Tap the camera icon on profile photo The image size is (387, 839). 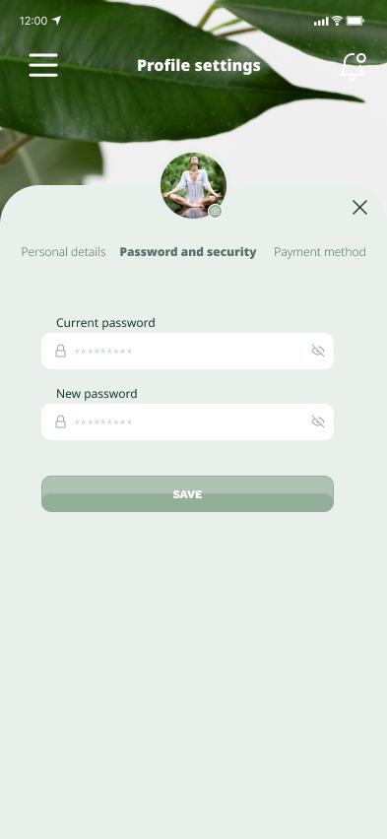click(215, 212)
